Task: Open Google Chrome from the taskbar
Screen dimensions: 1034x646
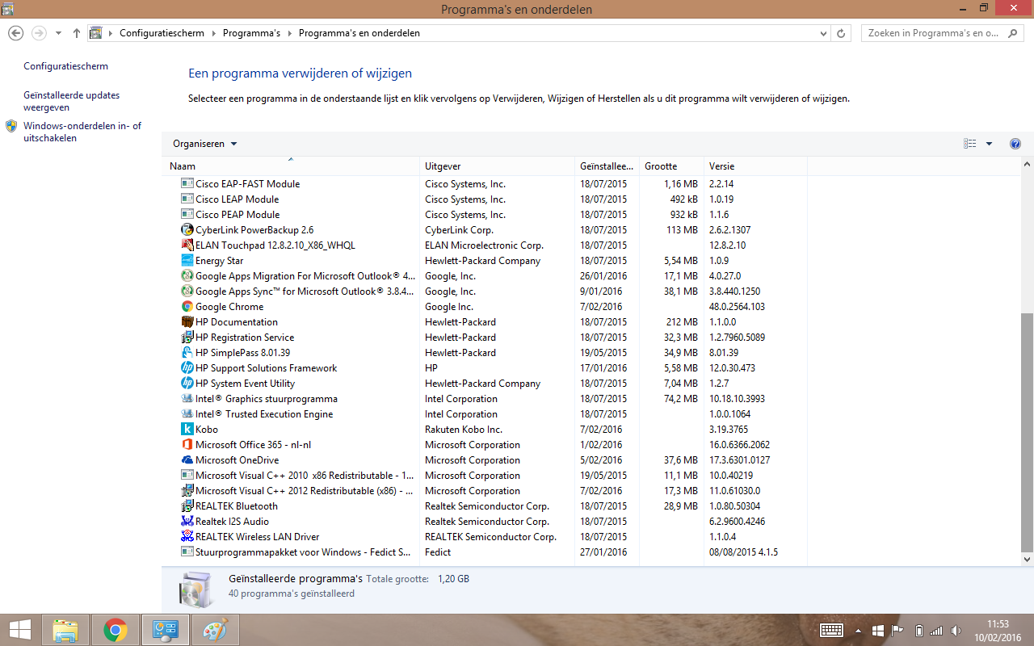Action: coord(116,630)
